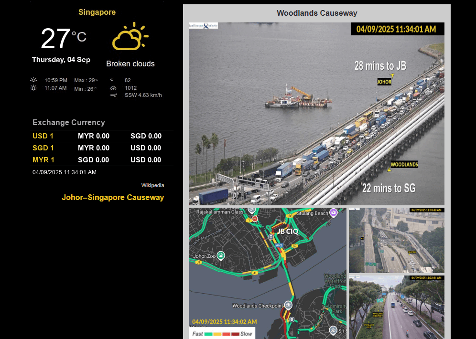Click the USD 1 currency row label

click(43, 136)
